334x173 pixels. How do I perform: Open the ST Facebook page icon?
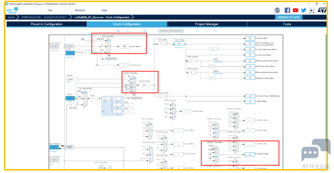tap(287, 10)
